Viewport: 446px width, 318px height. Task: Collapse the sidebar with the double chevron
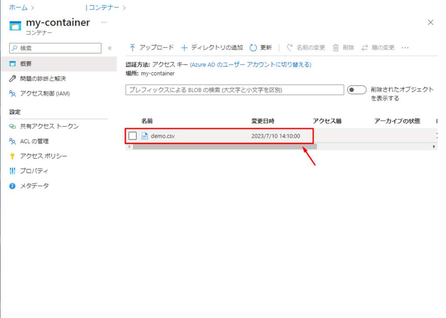[x=110, y=48]
